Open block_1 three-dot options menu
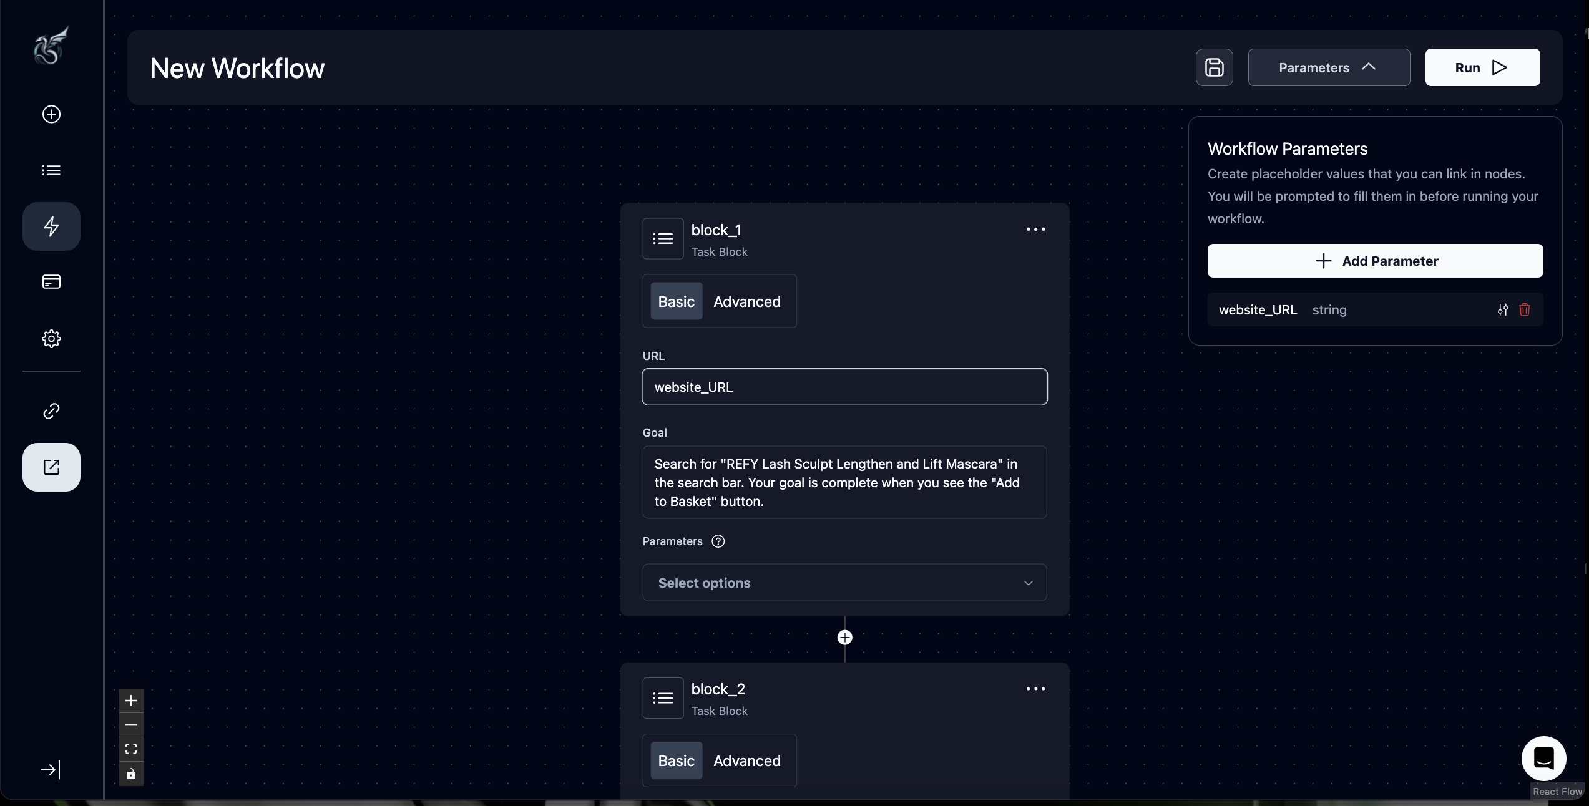The height and width of the screenshot is (806, 1589). click(1035, 230)
